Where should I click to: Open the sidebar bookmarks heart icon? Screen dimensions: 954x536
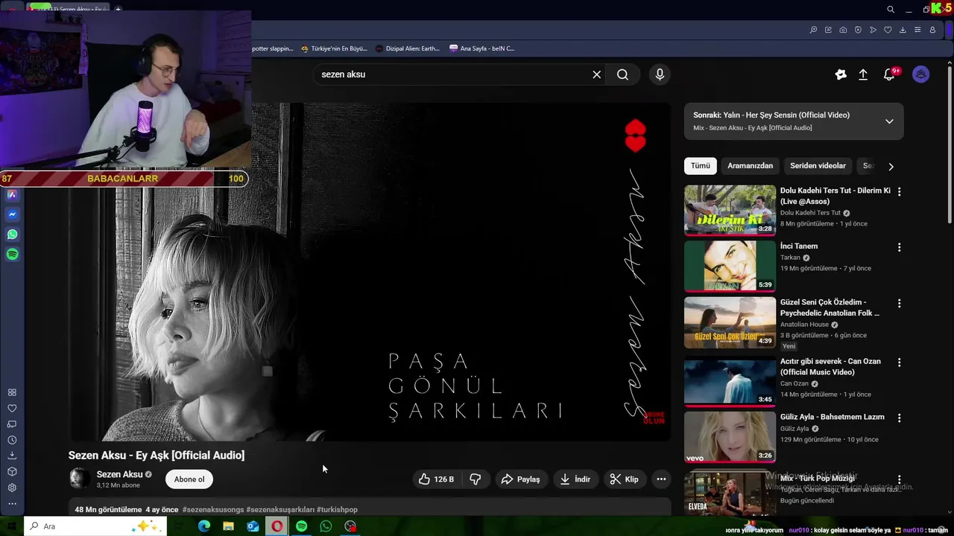[12, 409]
